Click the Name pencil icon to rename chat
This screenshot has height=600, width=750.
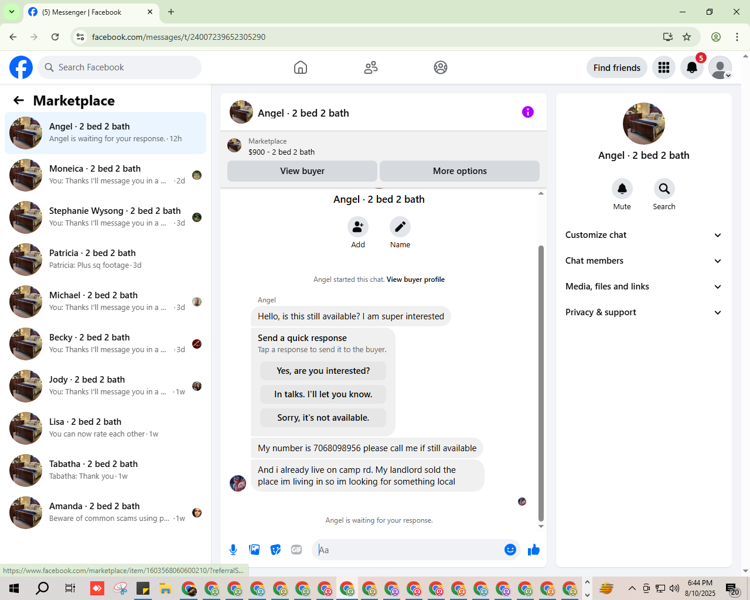[x=400, y=227]
